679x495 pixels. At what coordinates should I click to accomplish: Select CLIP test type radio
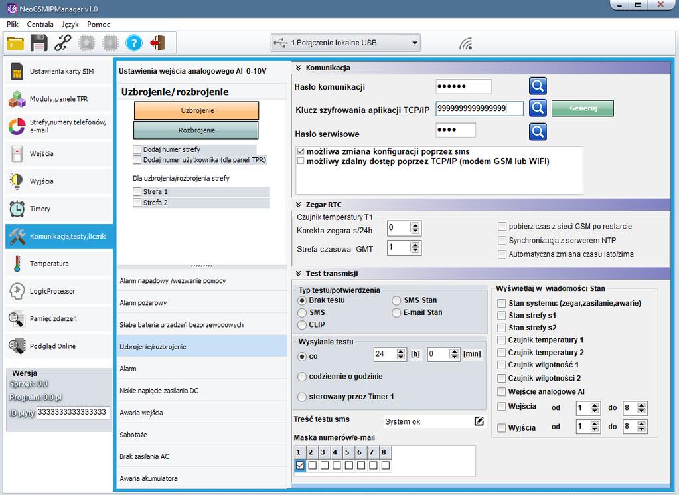point(302,325)
